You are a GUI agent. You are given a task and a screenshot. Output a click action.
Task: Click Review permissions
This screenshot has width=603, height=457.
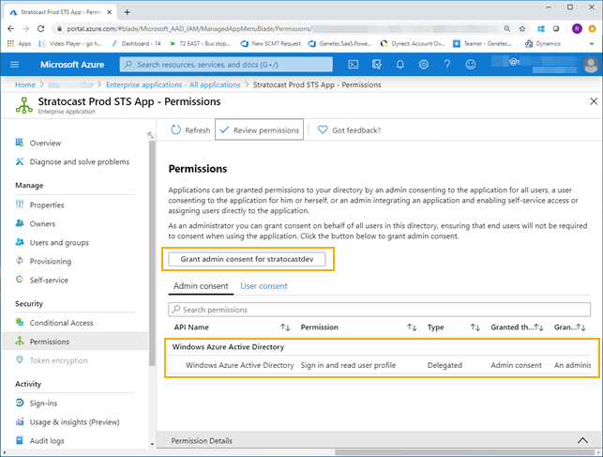pos(259,130)
